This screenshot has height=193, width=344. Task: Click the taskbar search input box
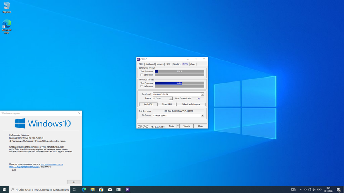pos(41,189)
